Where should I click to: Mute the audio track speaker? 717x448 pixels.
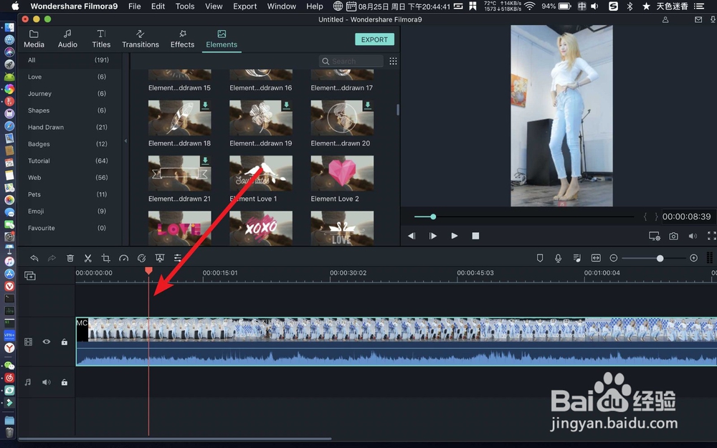[x=47, y=382]
